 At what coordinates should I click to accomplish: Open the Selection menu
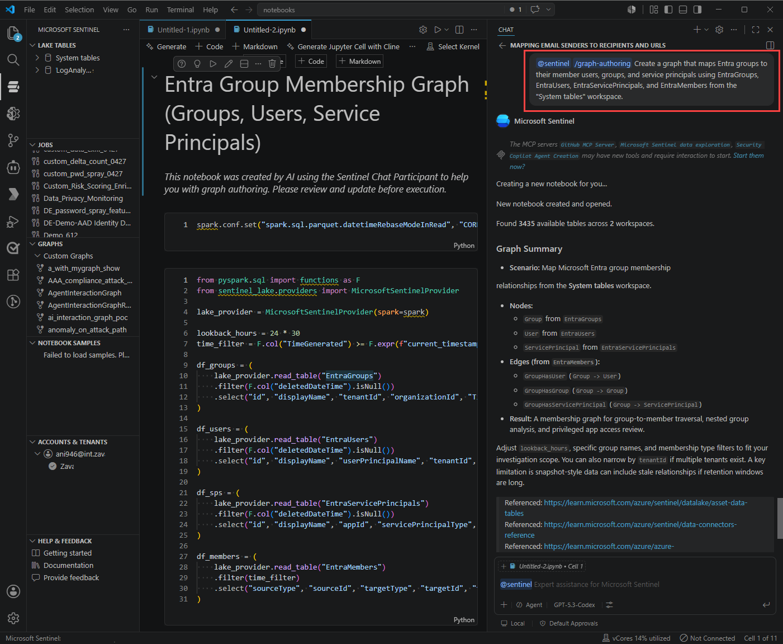79,10
